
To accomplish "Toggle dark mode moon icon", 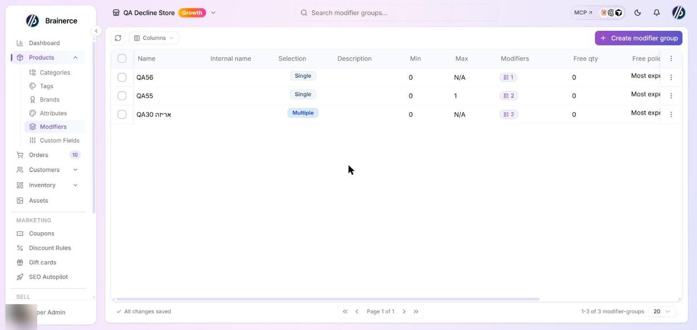I will coord(637,13).
